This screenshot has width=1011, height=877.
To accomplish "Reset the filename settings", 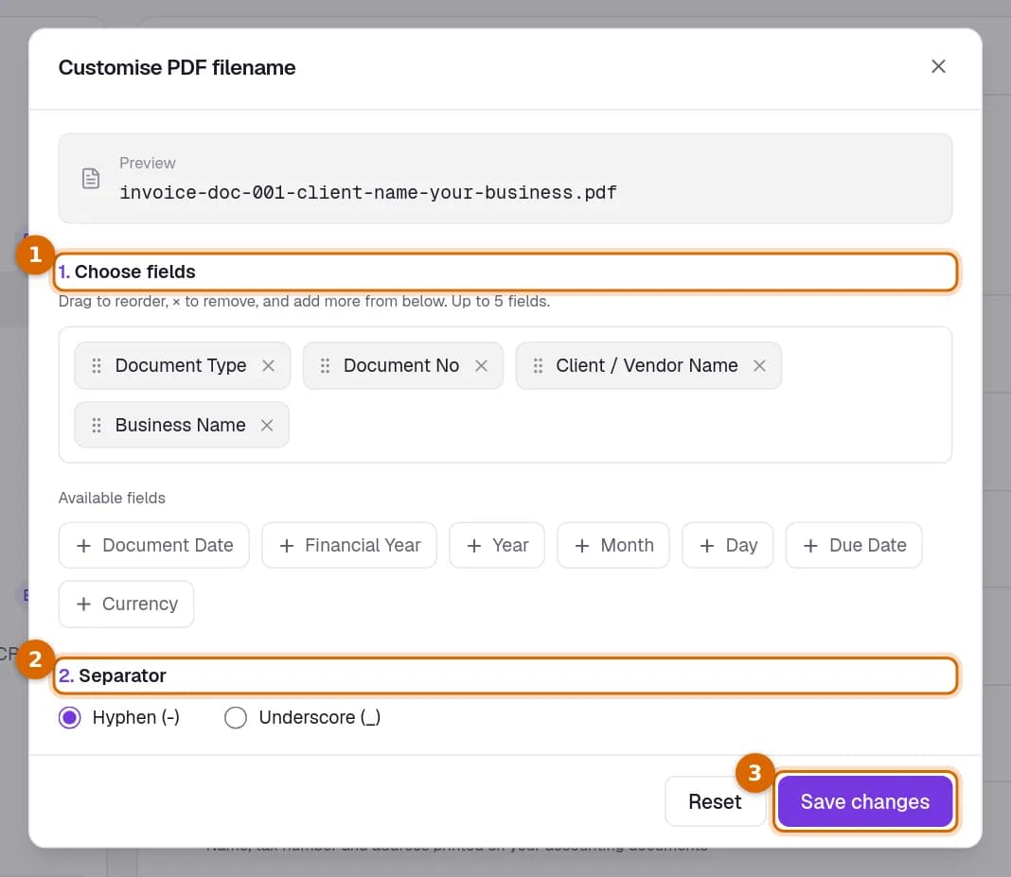I will [x=715, y=801].
